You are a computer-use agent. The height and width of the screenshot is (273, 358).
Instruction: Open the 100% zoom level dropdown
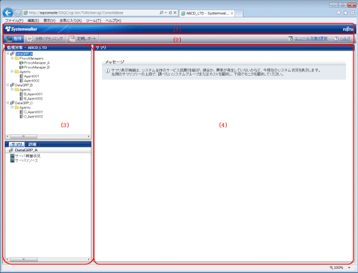[x=349, y=268]
